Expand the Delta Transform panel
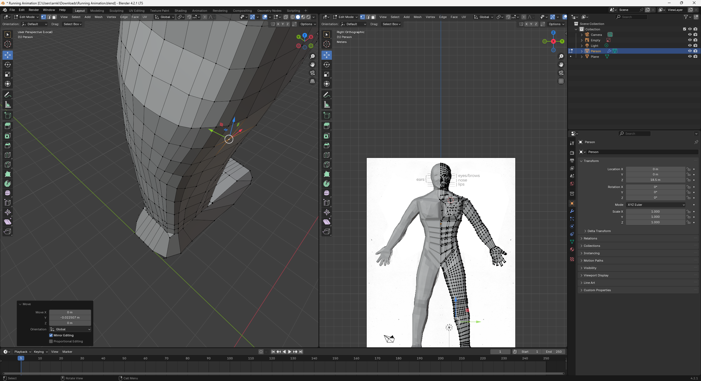The image size is (701, 381). pos(599,231)
